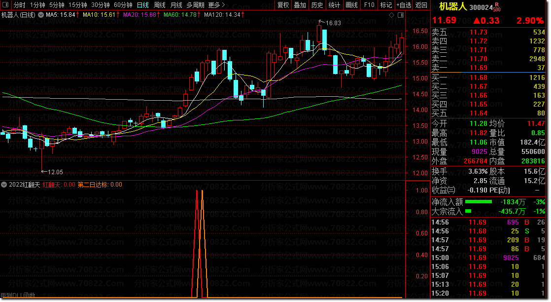Click the diamond icon above the chart
Screen dimensions: 551x302
coord(391,15)
